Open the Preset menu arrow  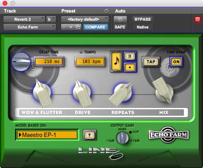(106, 11)
